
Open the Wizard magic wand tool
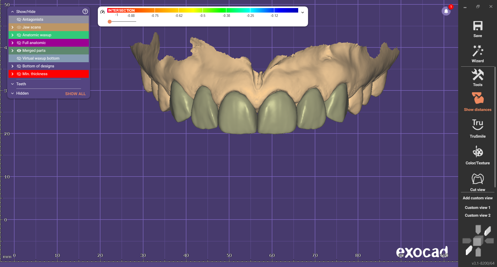[478, 51]
